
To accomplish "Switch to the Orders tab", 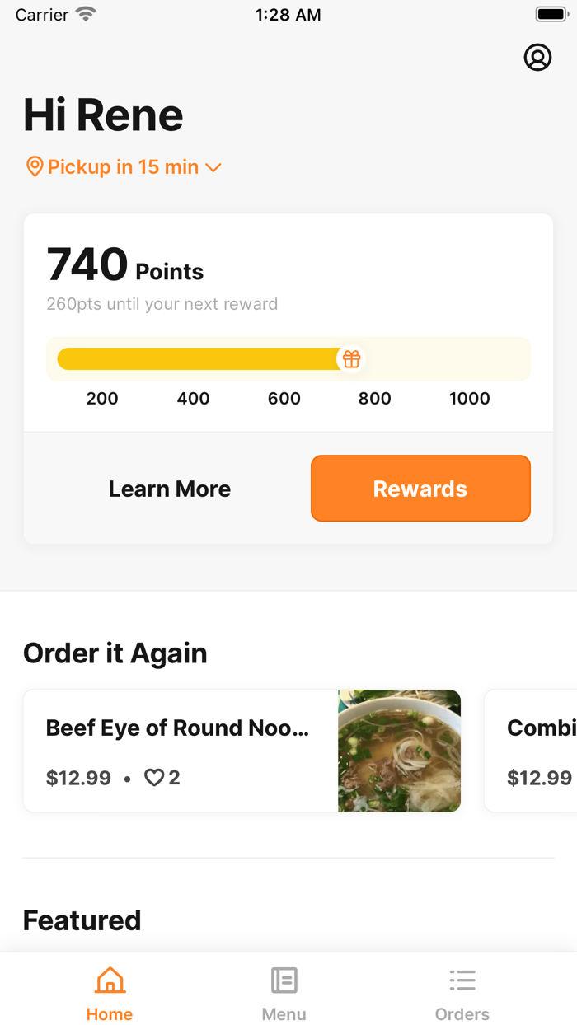I will [462, 991].
